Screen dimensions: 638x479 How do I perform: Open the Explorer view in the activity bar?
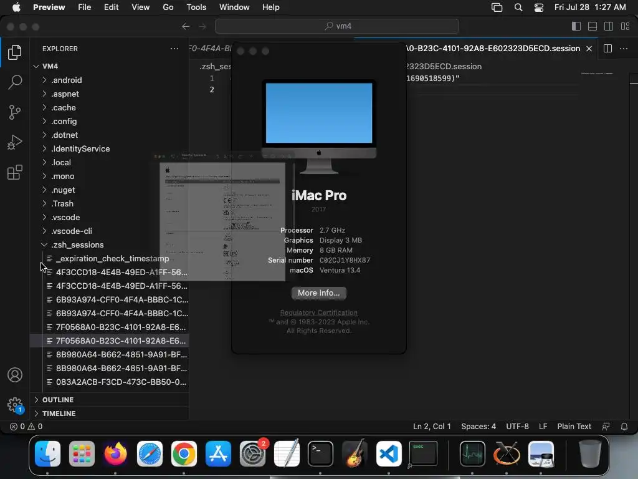point(15,52)
